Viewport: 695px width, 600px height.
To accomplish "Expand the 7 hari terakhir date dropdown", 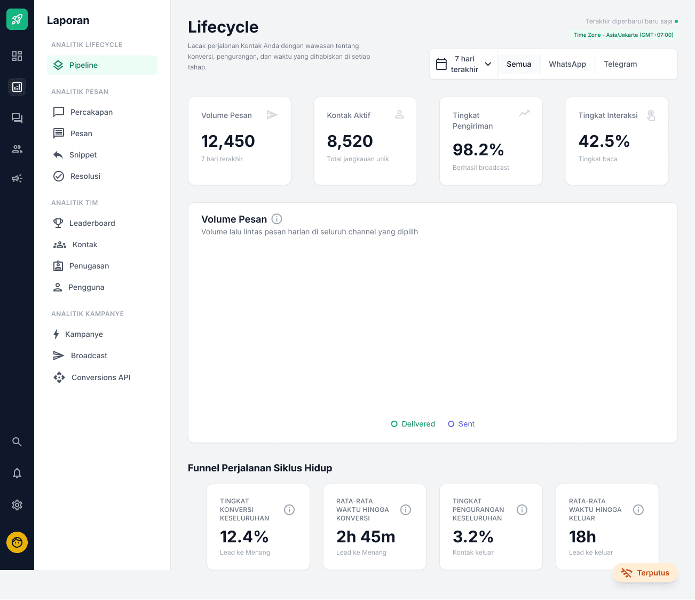I will 463,64.
